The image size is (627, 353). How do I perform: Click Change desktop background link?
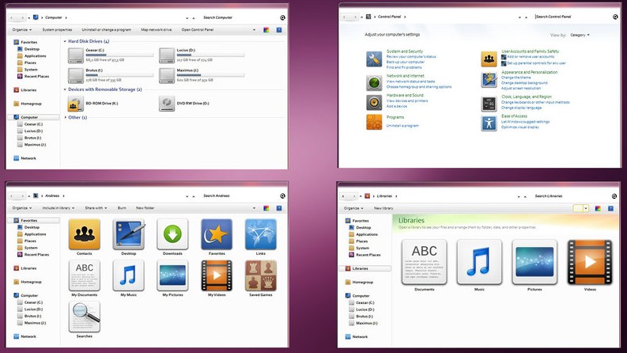[x=524, y=83]
